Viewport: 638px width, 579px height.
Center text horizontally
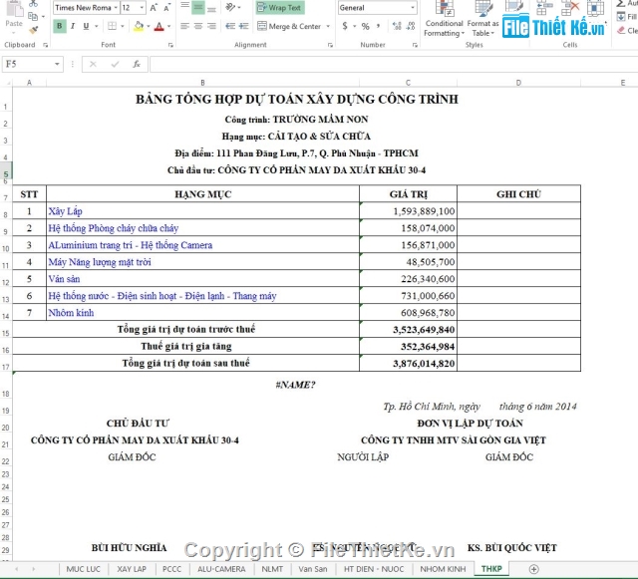[x=198, y=26]
